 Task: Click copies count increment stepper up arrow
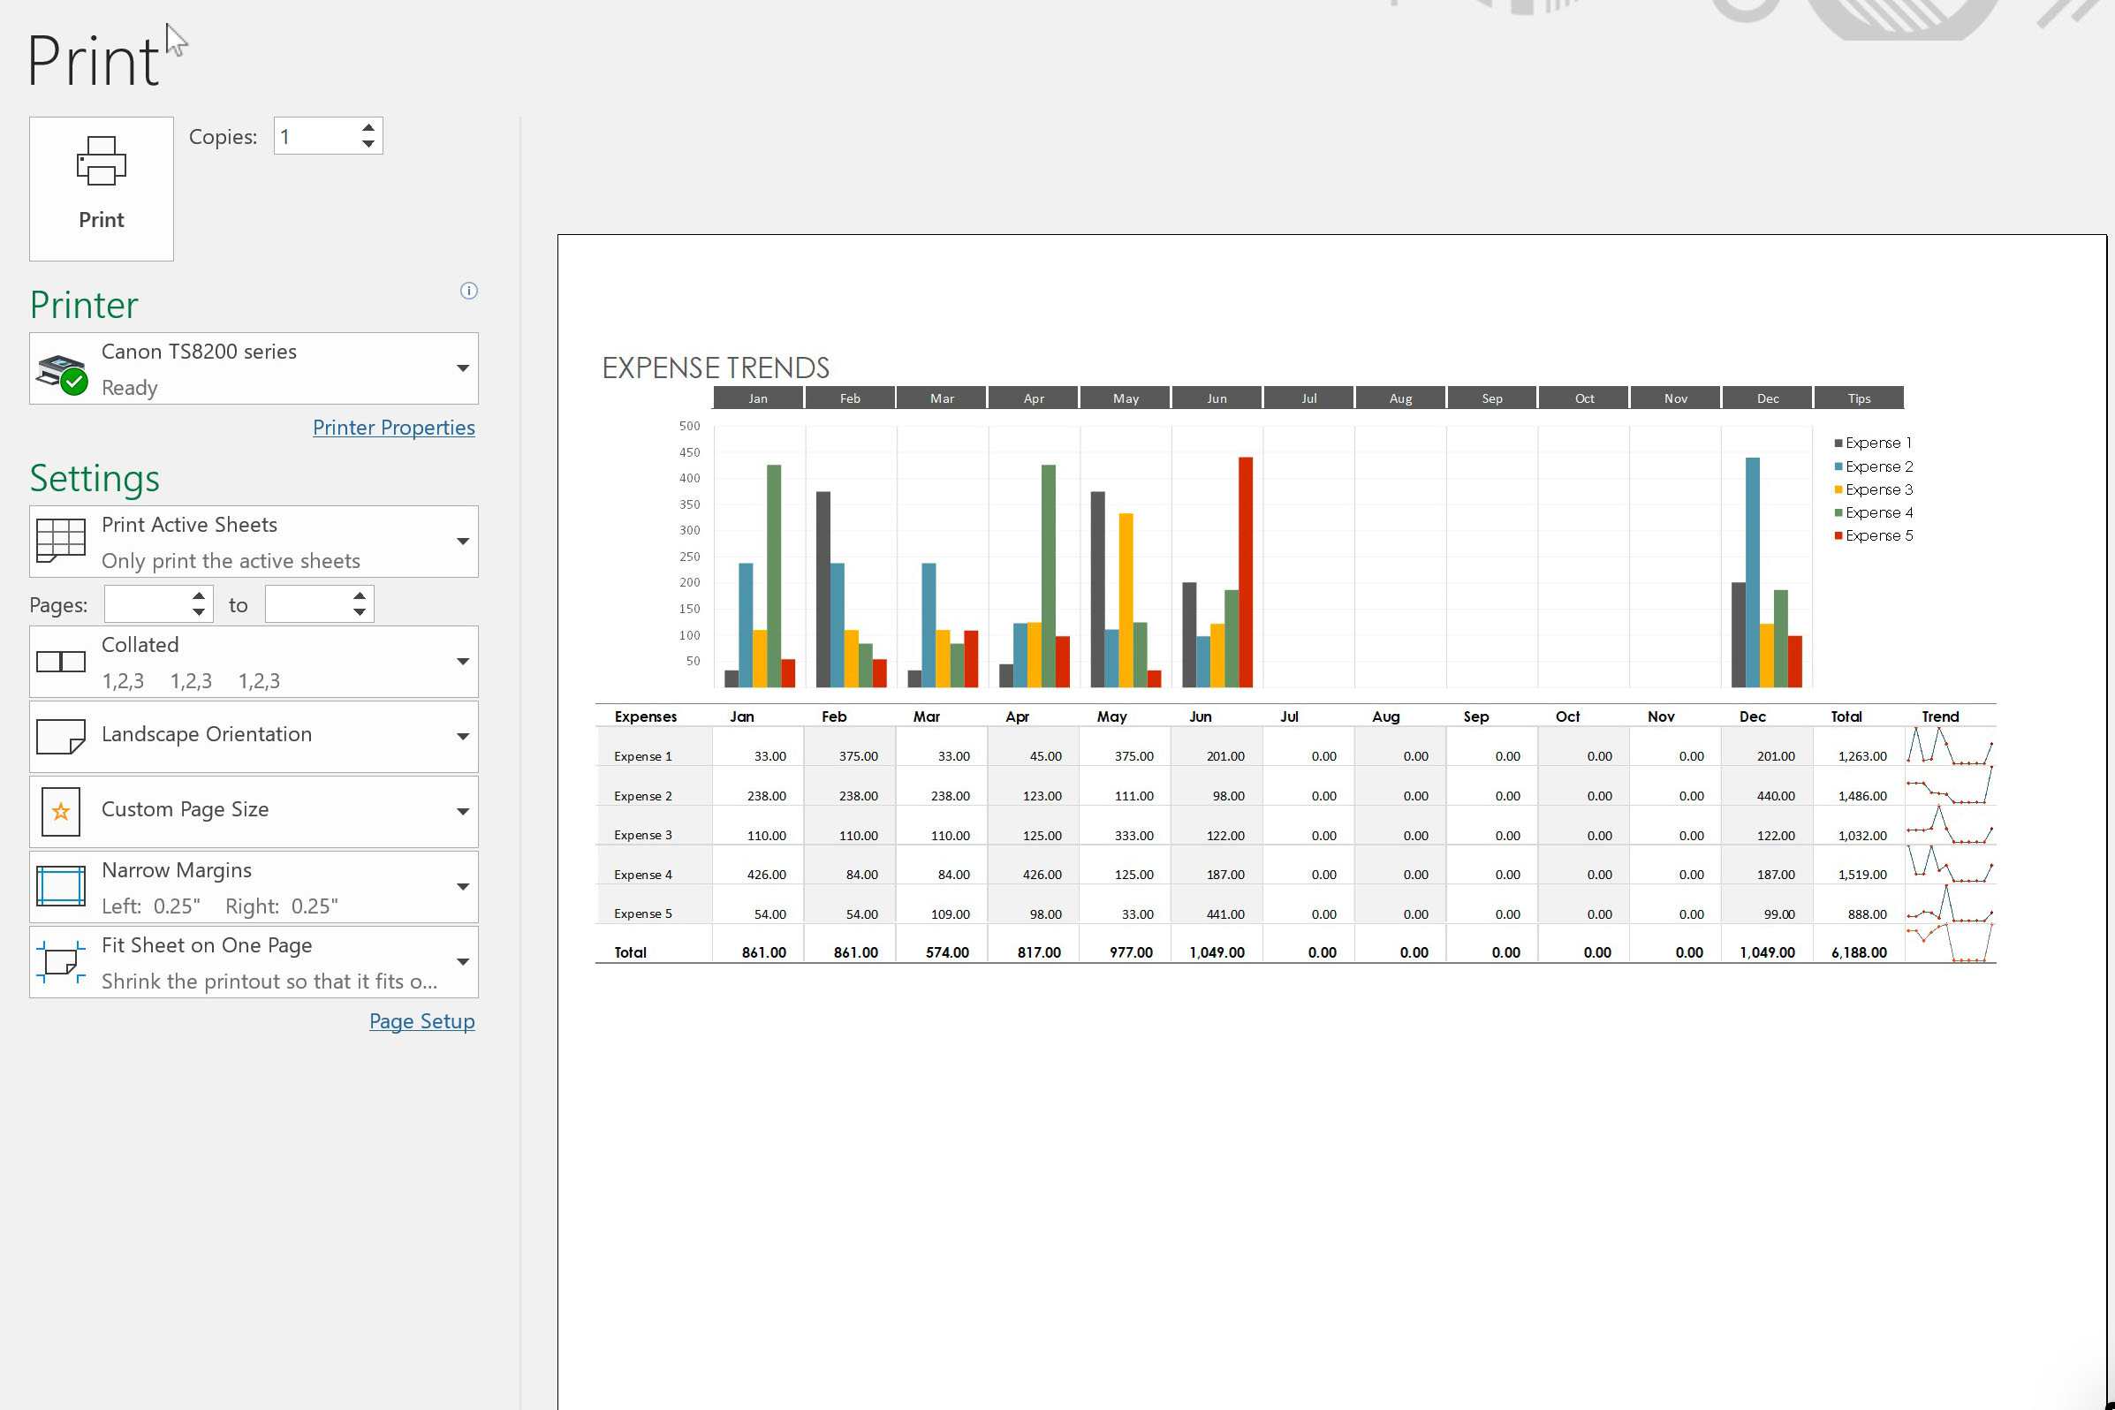coord(368,127)
